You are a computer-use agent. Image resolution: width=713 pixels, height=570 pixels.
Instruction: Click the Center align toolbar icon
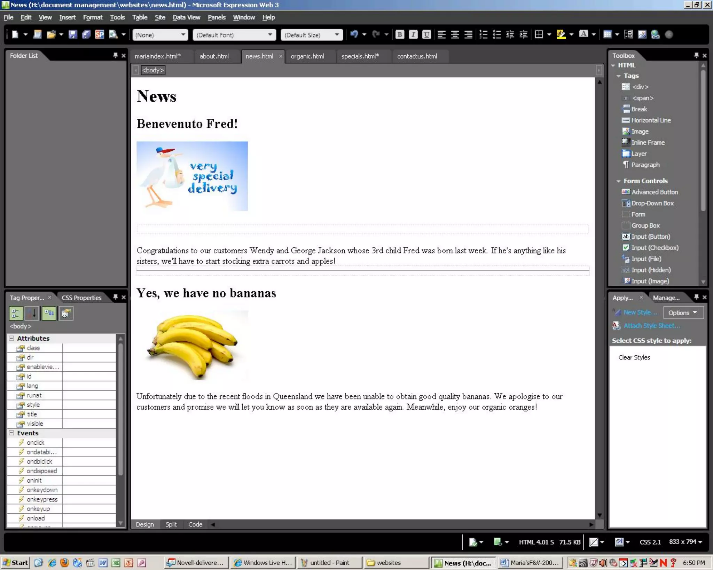pyautogui.click(x=455, y=34)
